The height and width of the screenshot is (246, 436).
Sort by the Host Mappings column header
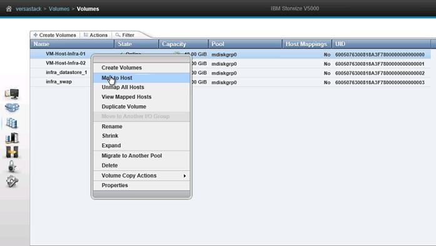tap(307, 44)
